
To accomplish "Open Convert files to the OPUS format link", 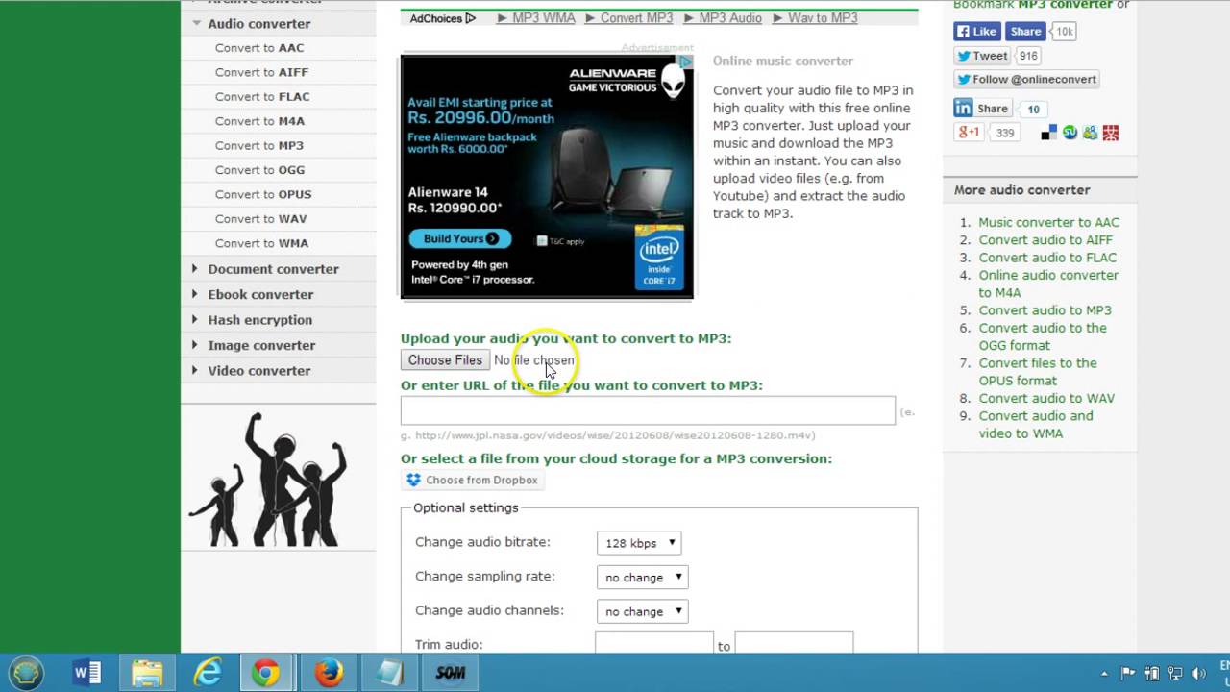I will pos(1037,372).
